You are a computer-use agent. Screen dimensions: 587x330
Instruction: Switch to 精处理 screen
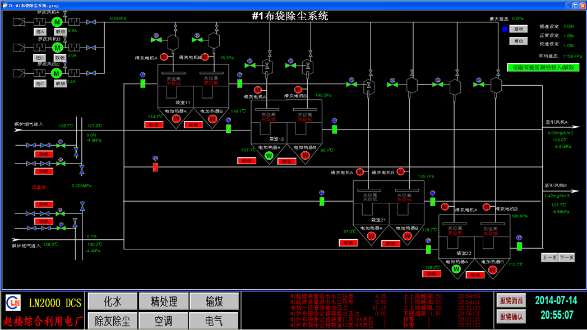[164, 301]
